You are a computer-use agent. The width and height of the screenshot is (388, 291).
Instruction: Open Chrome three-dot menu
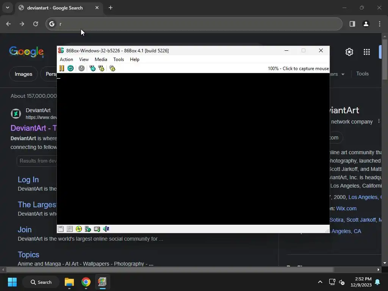pos(380,24)
